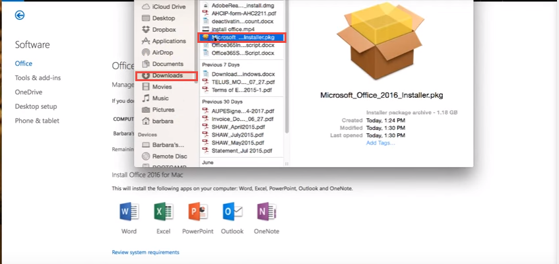Select TELUS_MO..._07_27.pdf file

(238, 82)
